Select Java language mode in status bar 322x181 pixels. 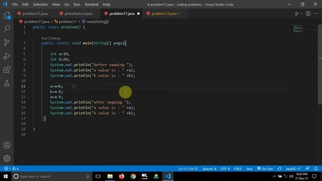point(249,169)
